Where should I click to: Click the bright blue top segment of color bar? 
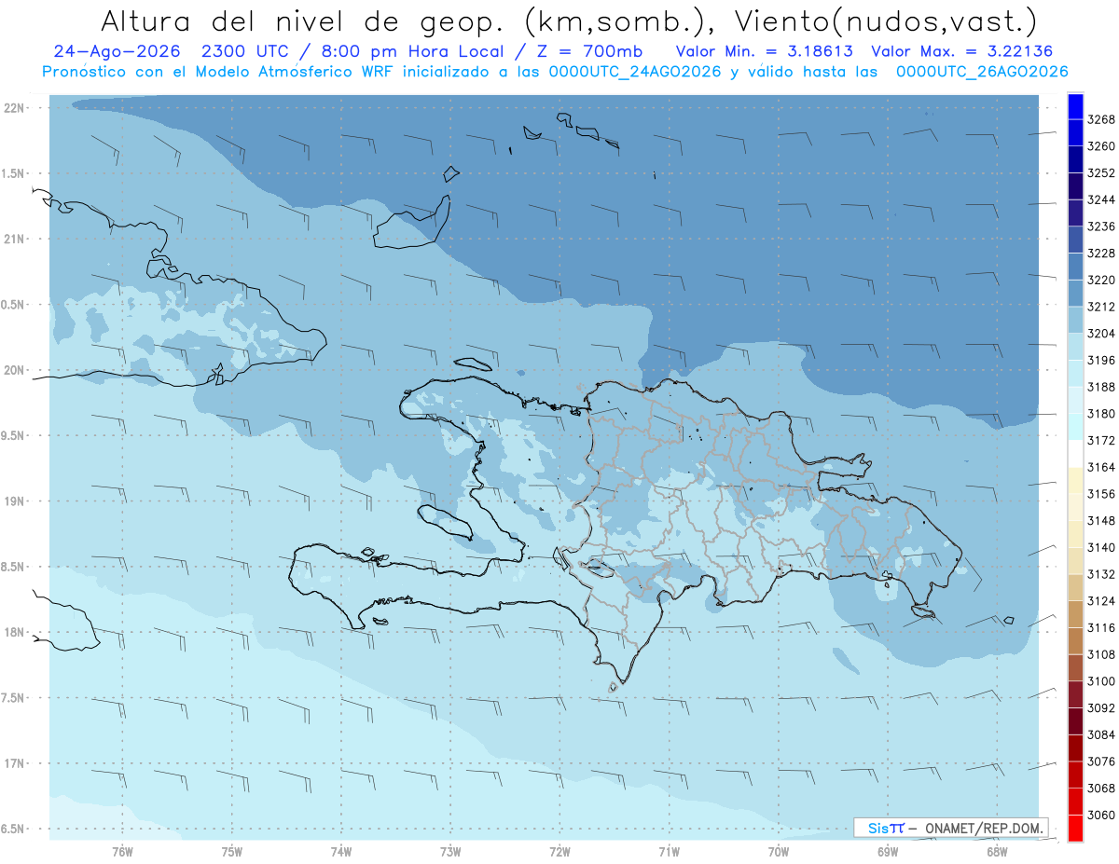(1074, 105)
